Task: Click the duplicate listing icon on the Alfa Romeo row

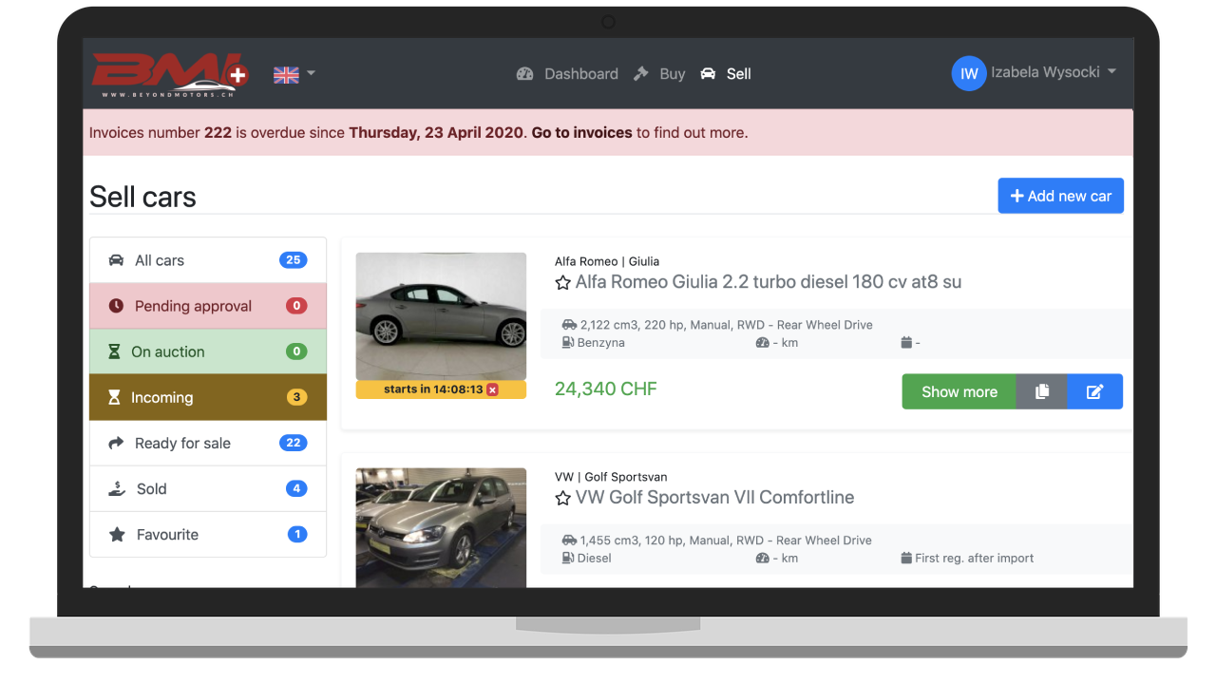Action: [1041, 390]
